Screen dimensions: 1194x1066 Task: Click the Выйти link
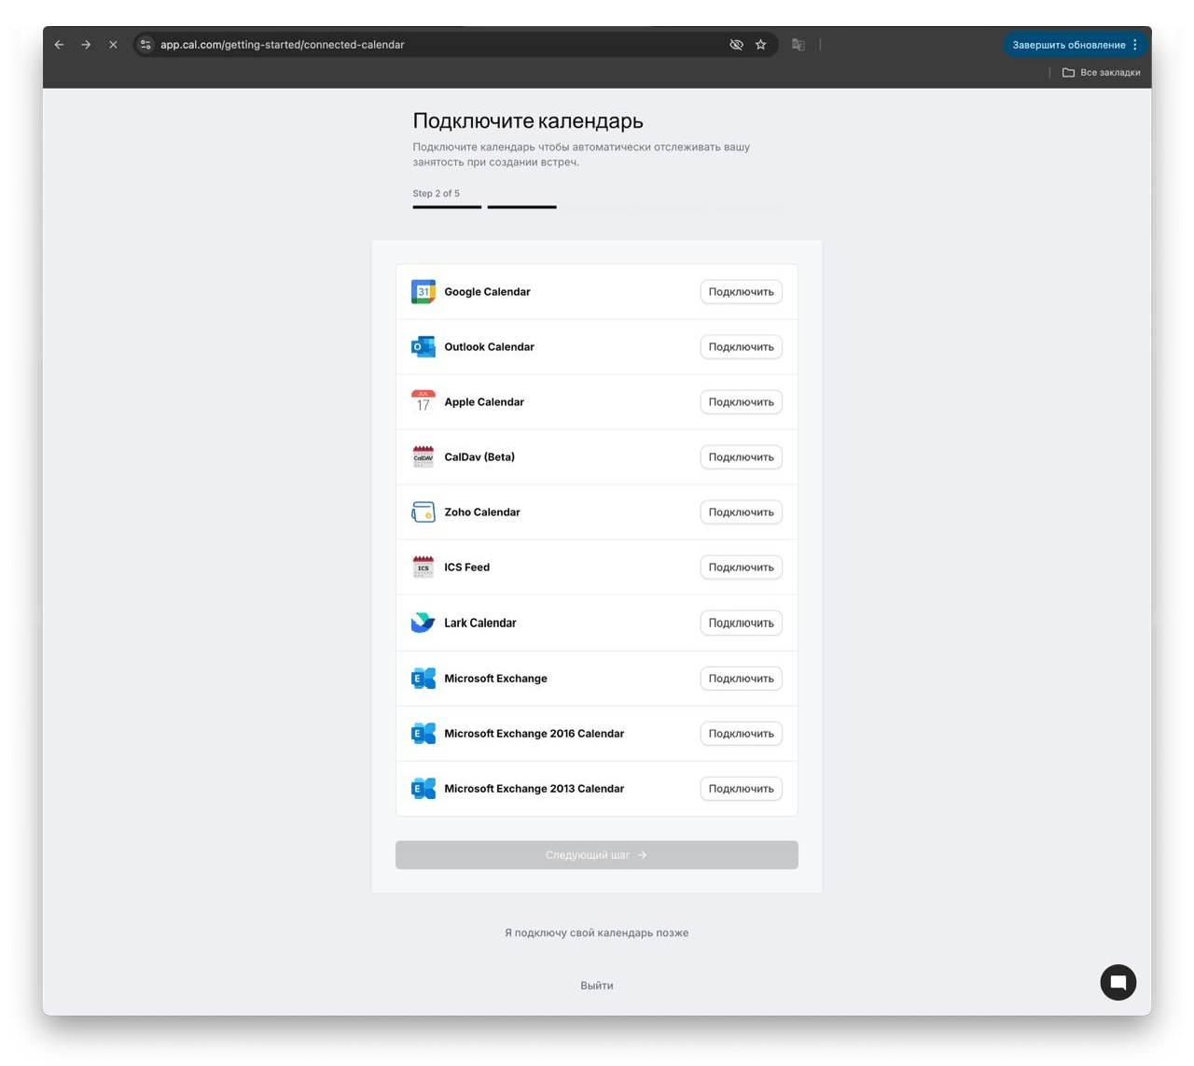click(x=597, y=986)
